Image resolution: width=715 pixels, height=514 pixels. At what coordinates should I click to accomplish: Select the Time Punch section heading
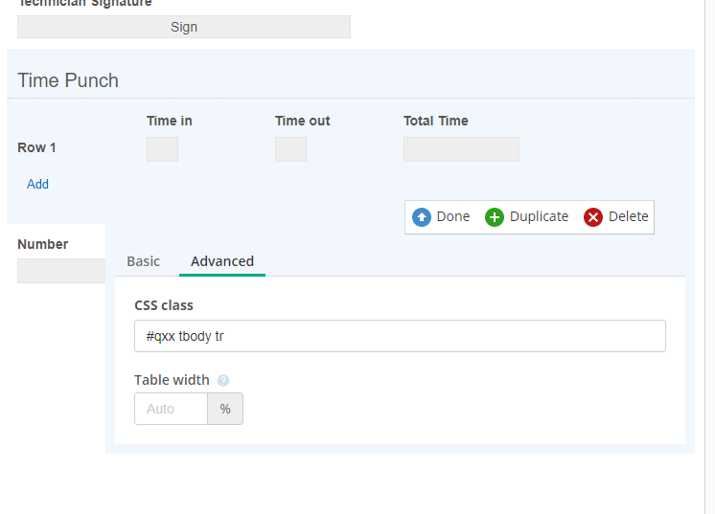tap(68, 80)
